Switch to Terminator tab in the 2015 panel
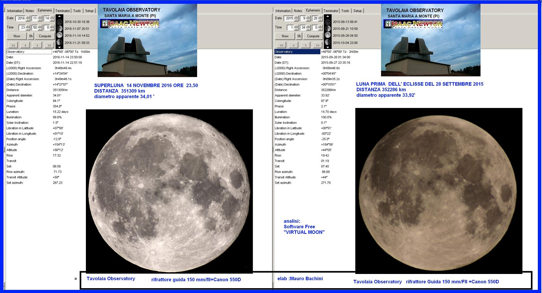This screenshot has height=293, width=542. (331, 11)
